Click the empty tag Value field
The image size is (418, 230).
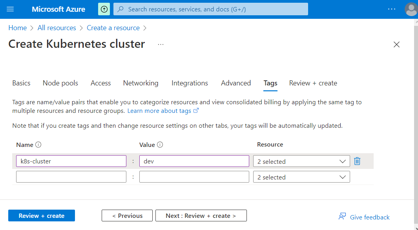pyautogui.click(x=194, y=177)
